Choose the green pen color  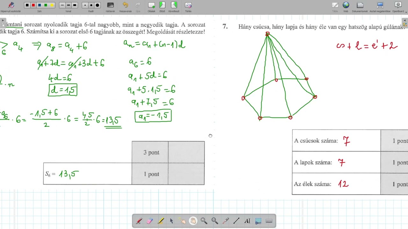point(46,5)
